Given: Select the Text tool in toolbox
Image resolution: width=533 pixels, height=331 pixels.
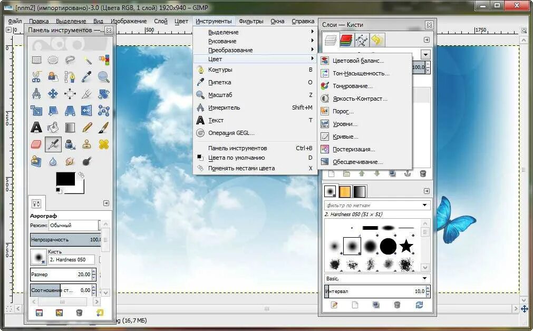Looking at the screenshot, I should pyautogui.click(x=36, y=128).
